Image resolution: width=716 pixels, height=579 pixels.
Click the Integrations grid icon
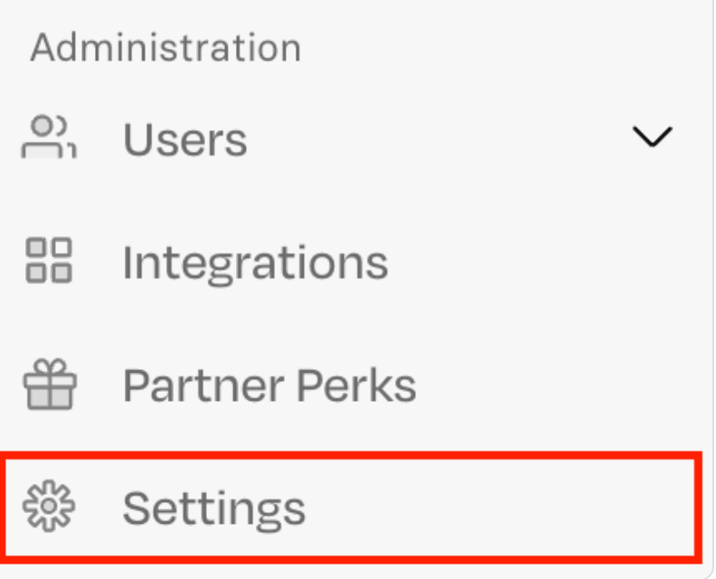point(49,261)
